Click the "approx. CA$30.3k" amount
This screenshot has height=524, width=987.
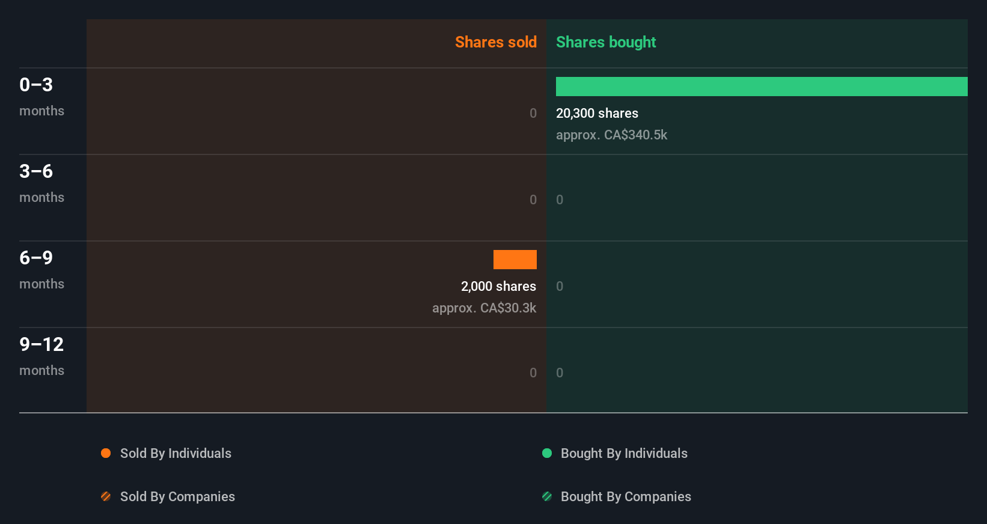(484, 308)
